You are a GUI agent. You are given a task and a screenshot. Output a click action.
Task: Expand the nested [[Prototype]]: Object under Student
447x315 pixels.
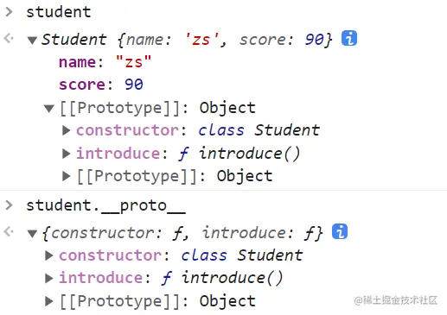(67, 176)
